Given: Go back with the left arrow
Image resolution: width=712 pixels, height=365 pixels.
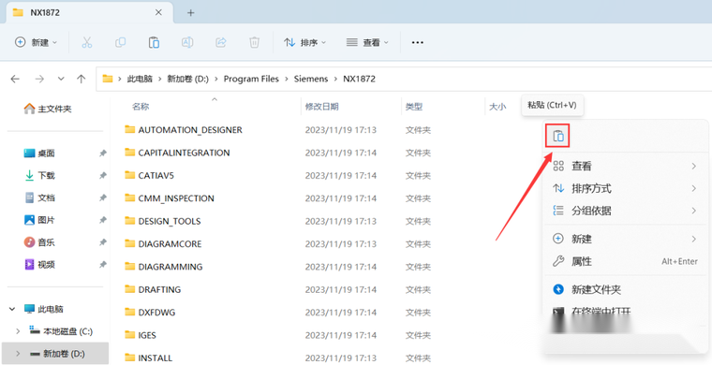Looking at the screenshot, I should click(x=15, y=79).
